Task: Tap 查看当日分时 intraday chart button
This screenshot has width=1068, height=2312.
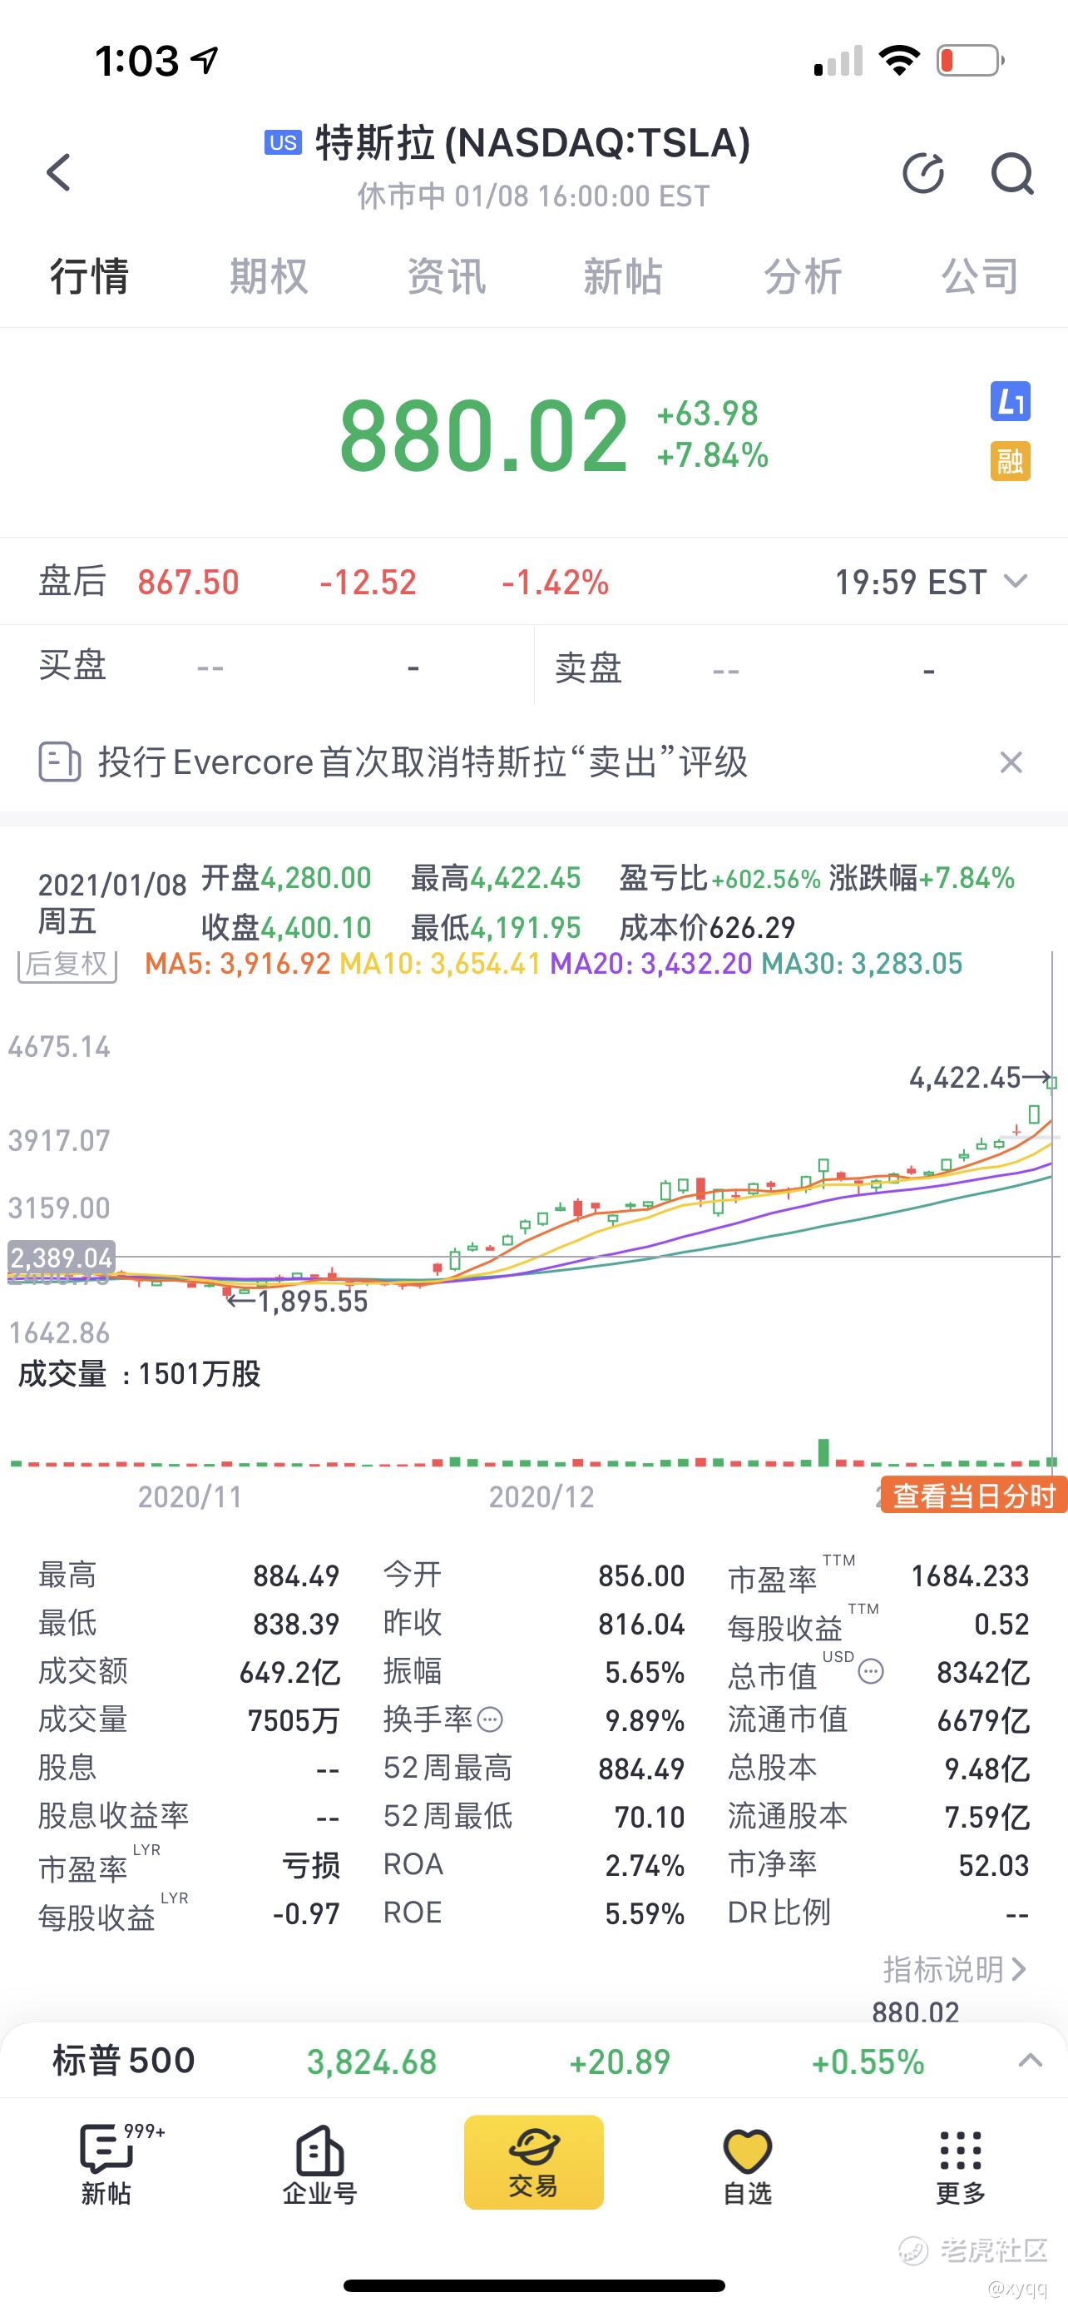Action: coord(974,1496)
